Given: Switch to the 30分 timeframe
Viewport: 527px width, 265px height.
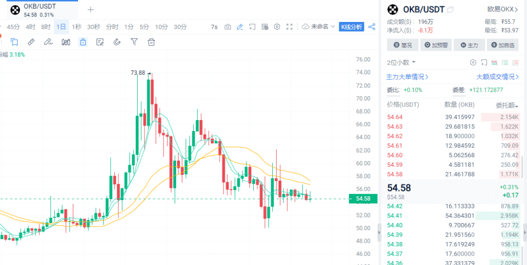Looking at the screenshot, I should (x=180, y=27).
